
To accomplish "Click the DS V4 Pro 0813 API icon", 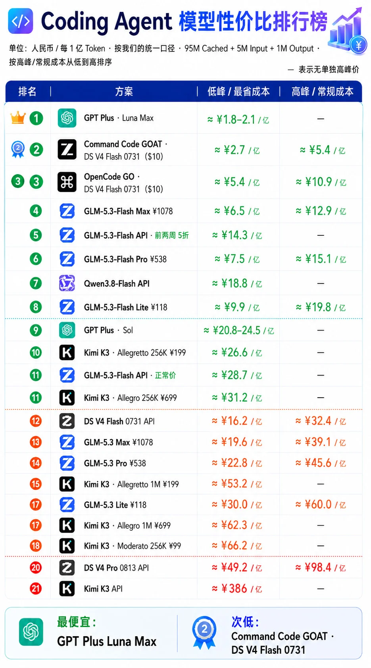I will [x=67, y=568].
